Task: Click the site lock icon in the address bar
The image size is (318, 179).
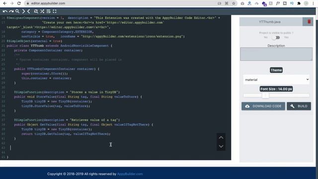Action: point(28,3)
